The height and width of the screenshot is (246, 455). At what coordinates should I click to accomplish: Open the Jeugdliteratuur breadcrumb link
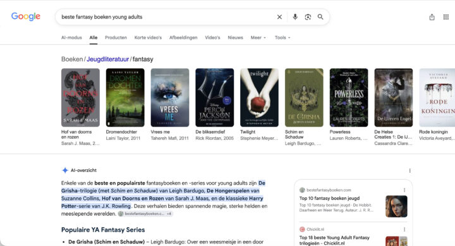107,59
